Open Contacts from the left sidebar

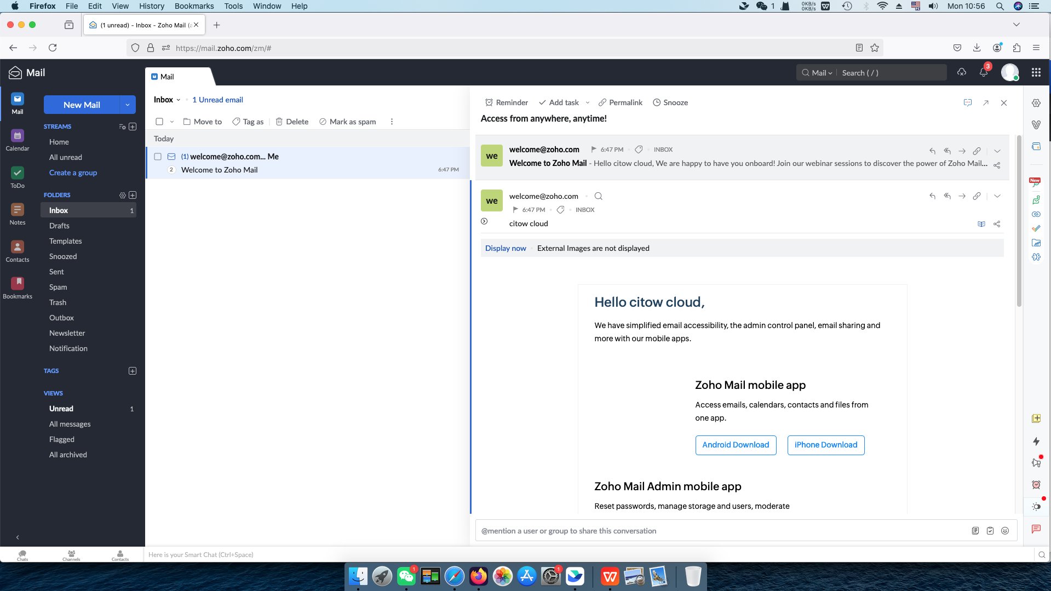point(18,251)
